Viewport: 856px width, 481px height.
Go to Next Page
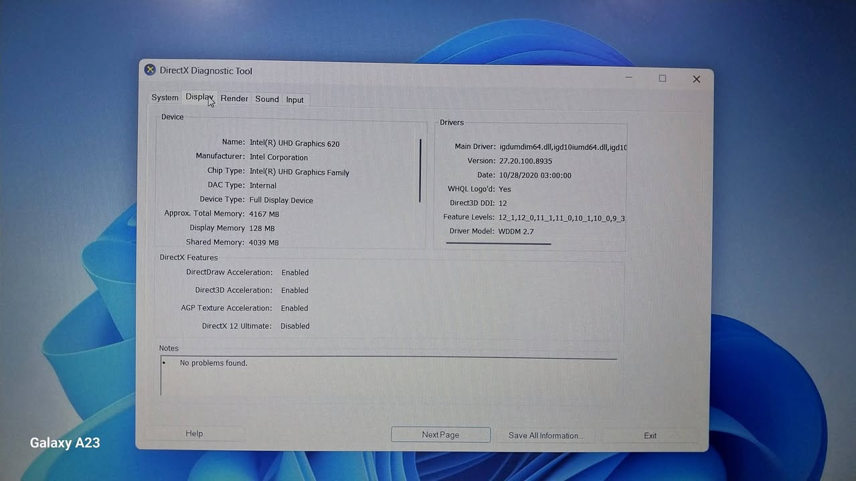tap(440, 435)
